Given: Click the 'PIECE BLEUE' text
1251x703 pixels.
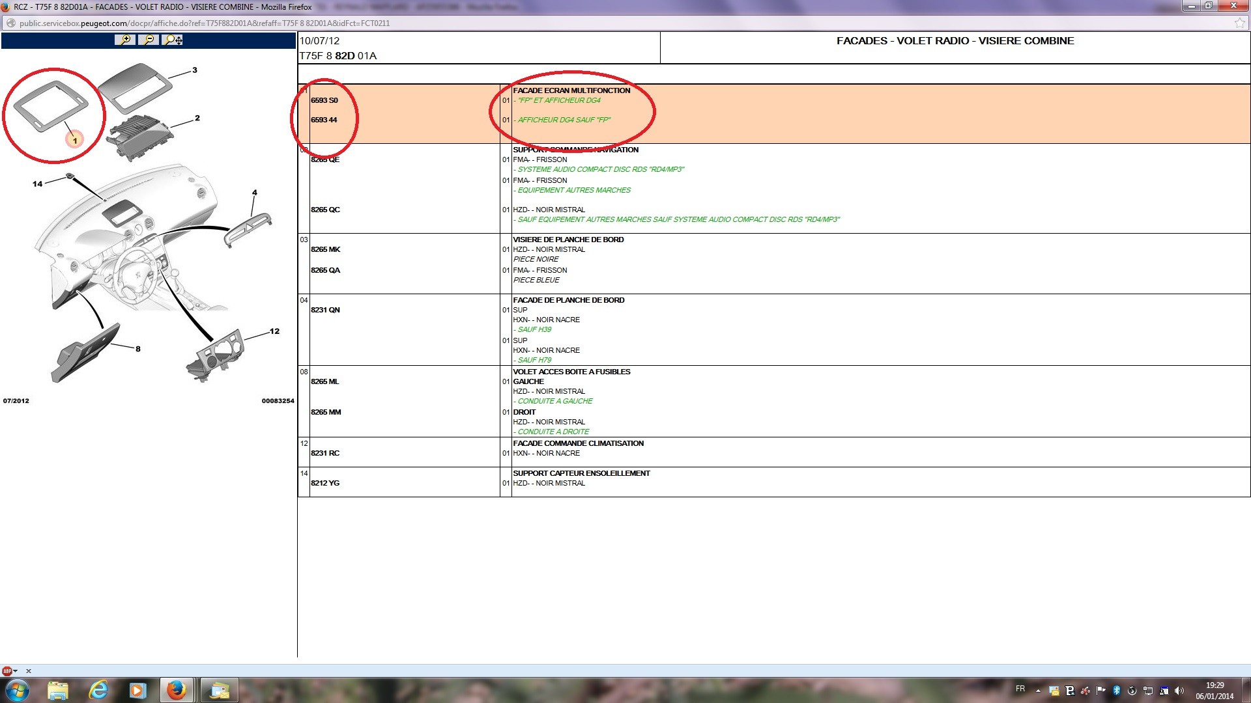Looking at the screenshot, I should tap(536, 280).
